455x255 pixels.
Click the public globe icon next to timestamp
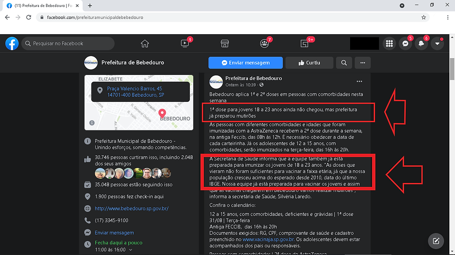pyautogui.click(x=261, y=85)
